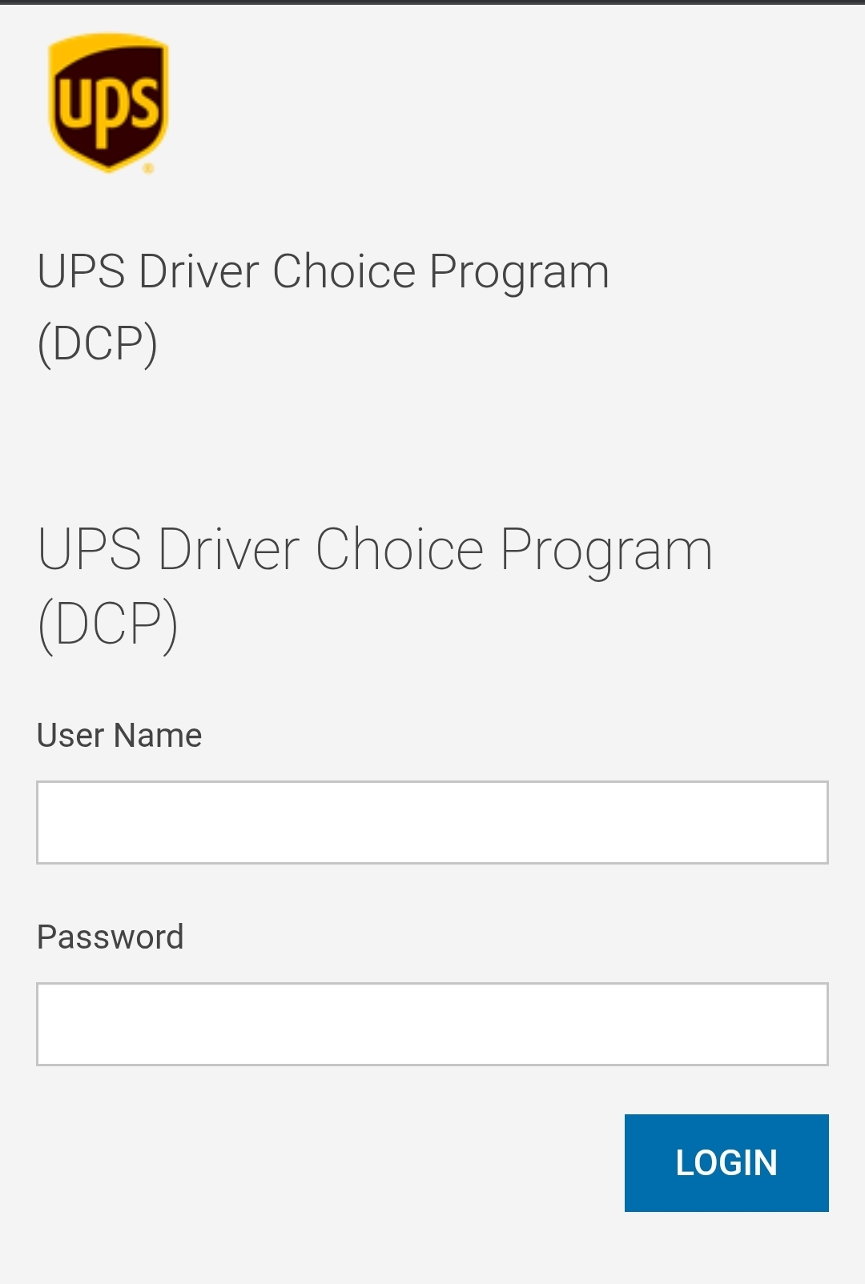Screen dimensions: 865x1284
Task: Select the word "Program" in the larger heading
Action: tap(606, 551)
